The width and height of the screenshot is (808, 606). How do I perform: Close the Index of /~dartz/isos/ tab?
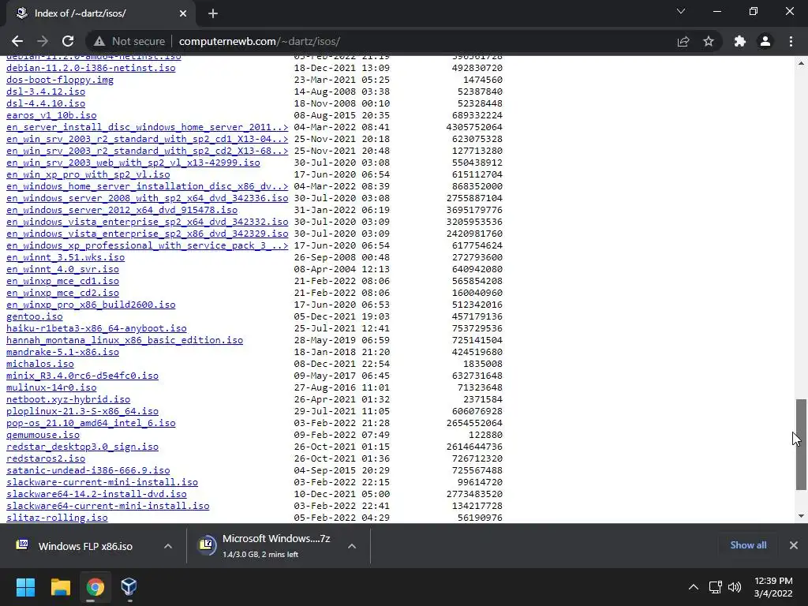tap(183, 13)
